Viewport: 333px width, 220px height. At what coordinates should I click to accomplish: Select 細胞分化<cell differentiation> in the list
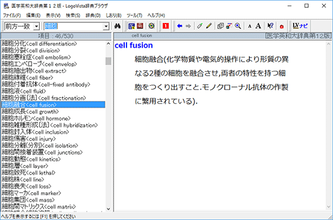(39, 44)
